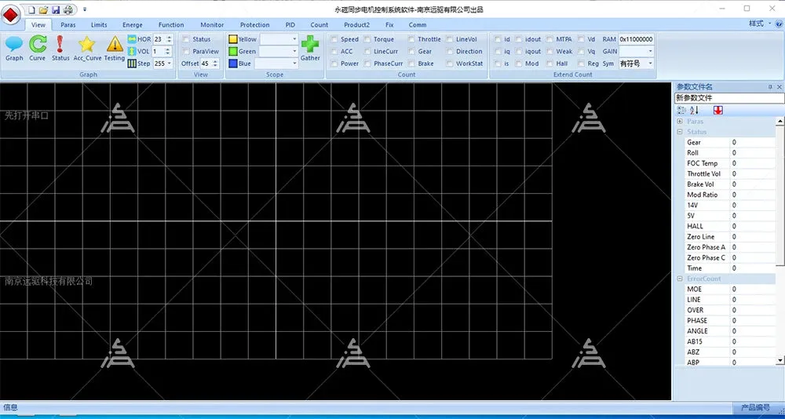Click the green Curve icon

(38, 45)
